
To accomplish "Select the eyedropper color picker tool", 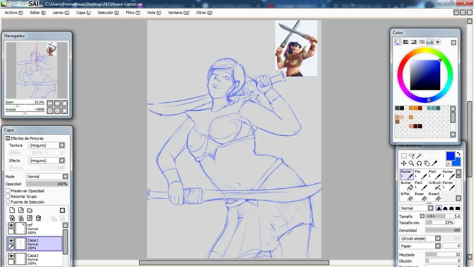I will 434,163.
